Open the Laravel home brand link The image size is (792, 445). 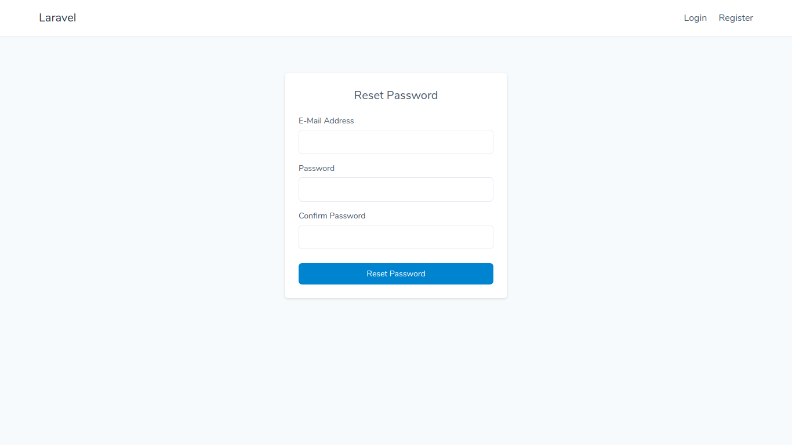[x=57, y=18]
